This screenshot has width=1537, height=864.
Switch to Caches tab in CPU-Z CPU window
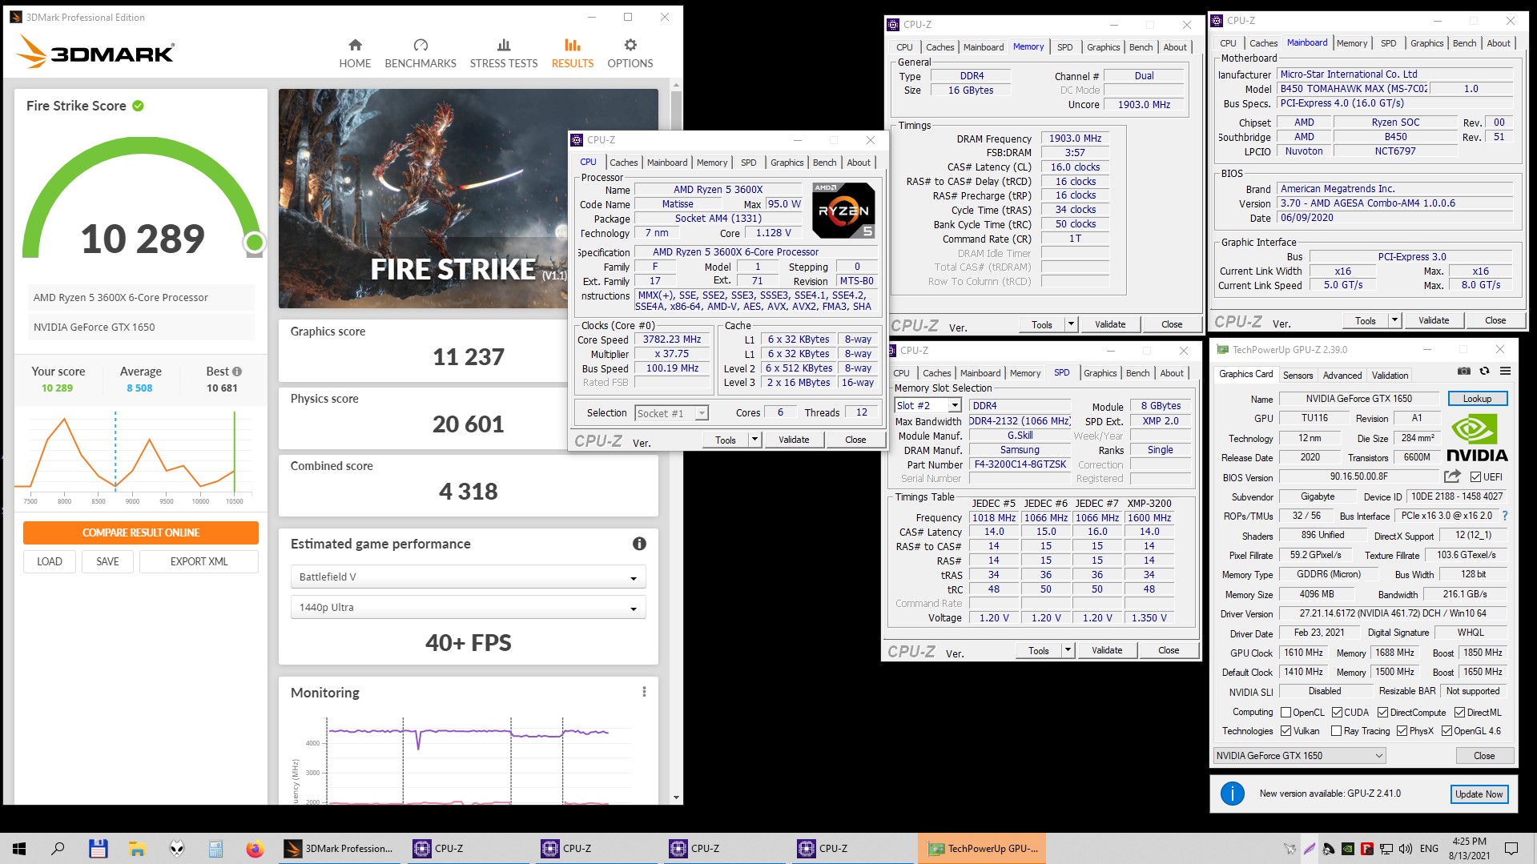(623, 163)
